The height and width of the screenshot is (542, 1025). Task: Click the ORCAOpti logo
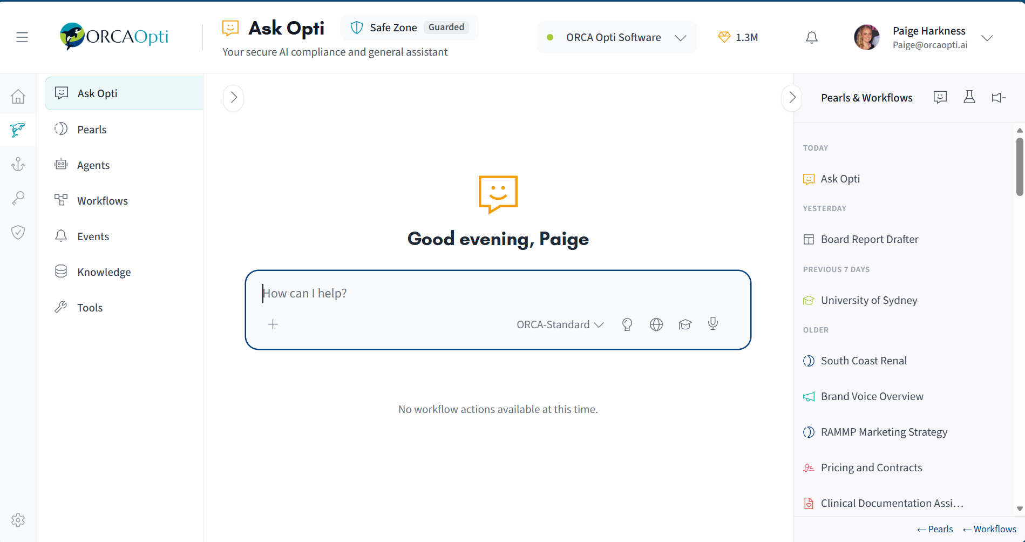coord(114,36)
